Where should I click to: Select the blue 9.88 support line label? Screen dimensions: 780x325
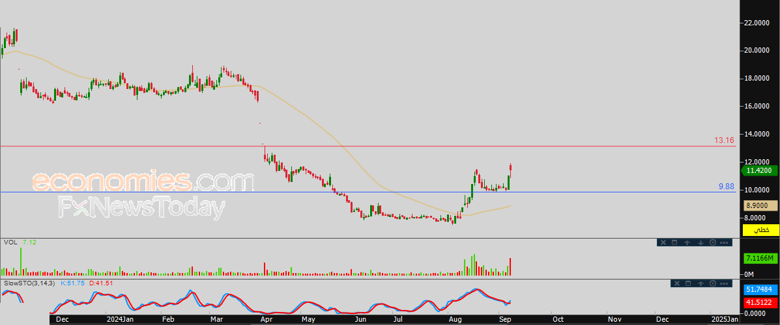click(727, 186)
